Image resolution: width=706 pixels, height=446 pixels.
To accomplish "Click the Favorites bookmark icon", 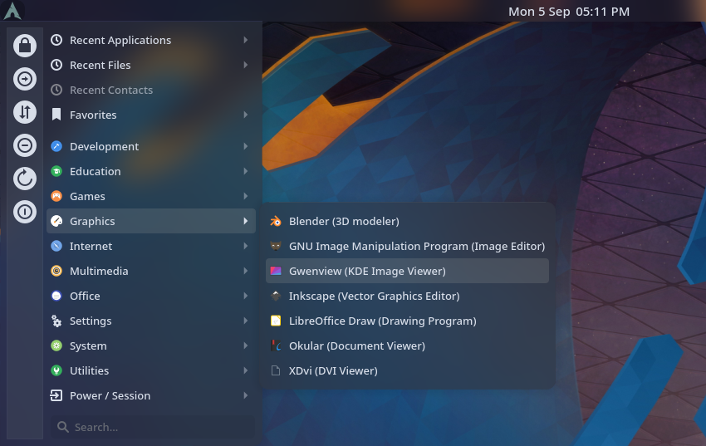I will click(56, 115).
